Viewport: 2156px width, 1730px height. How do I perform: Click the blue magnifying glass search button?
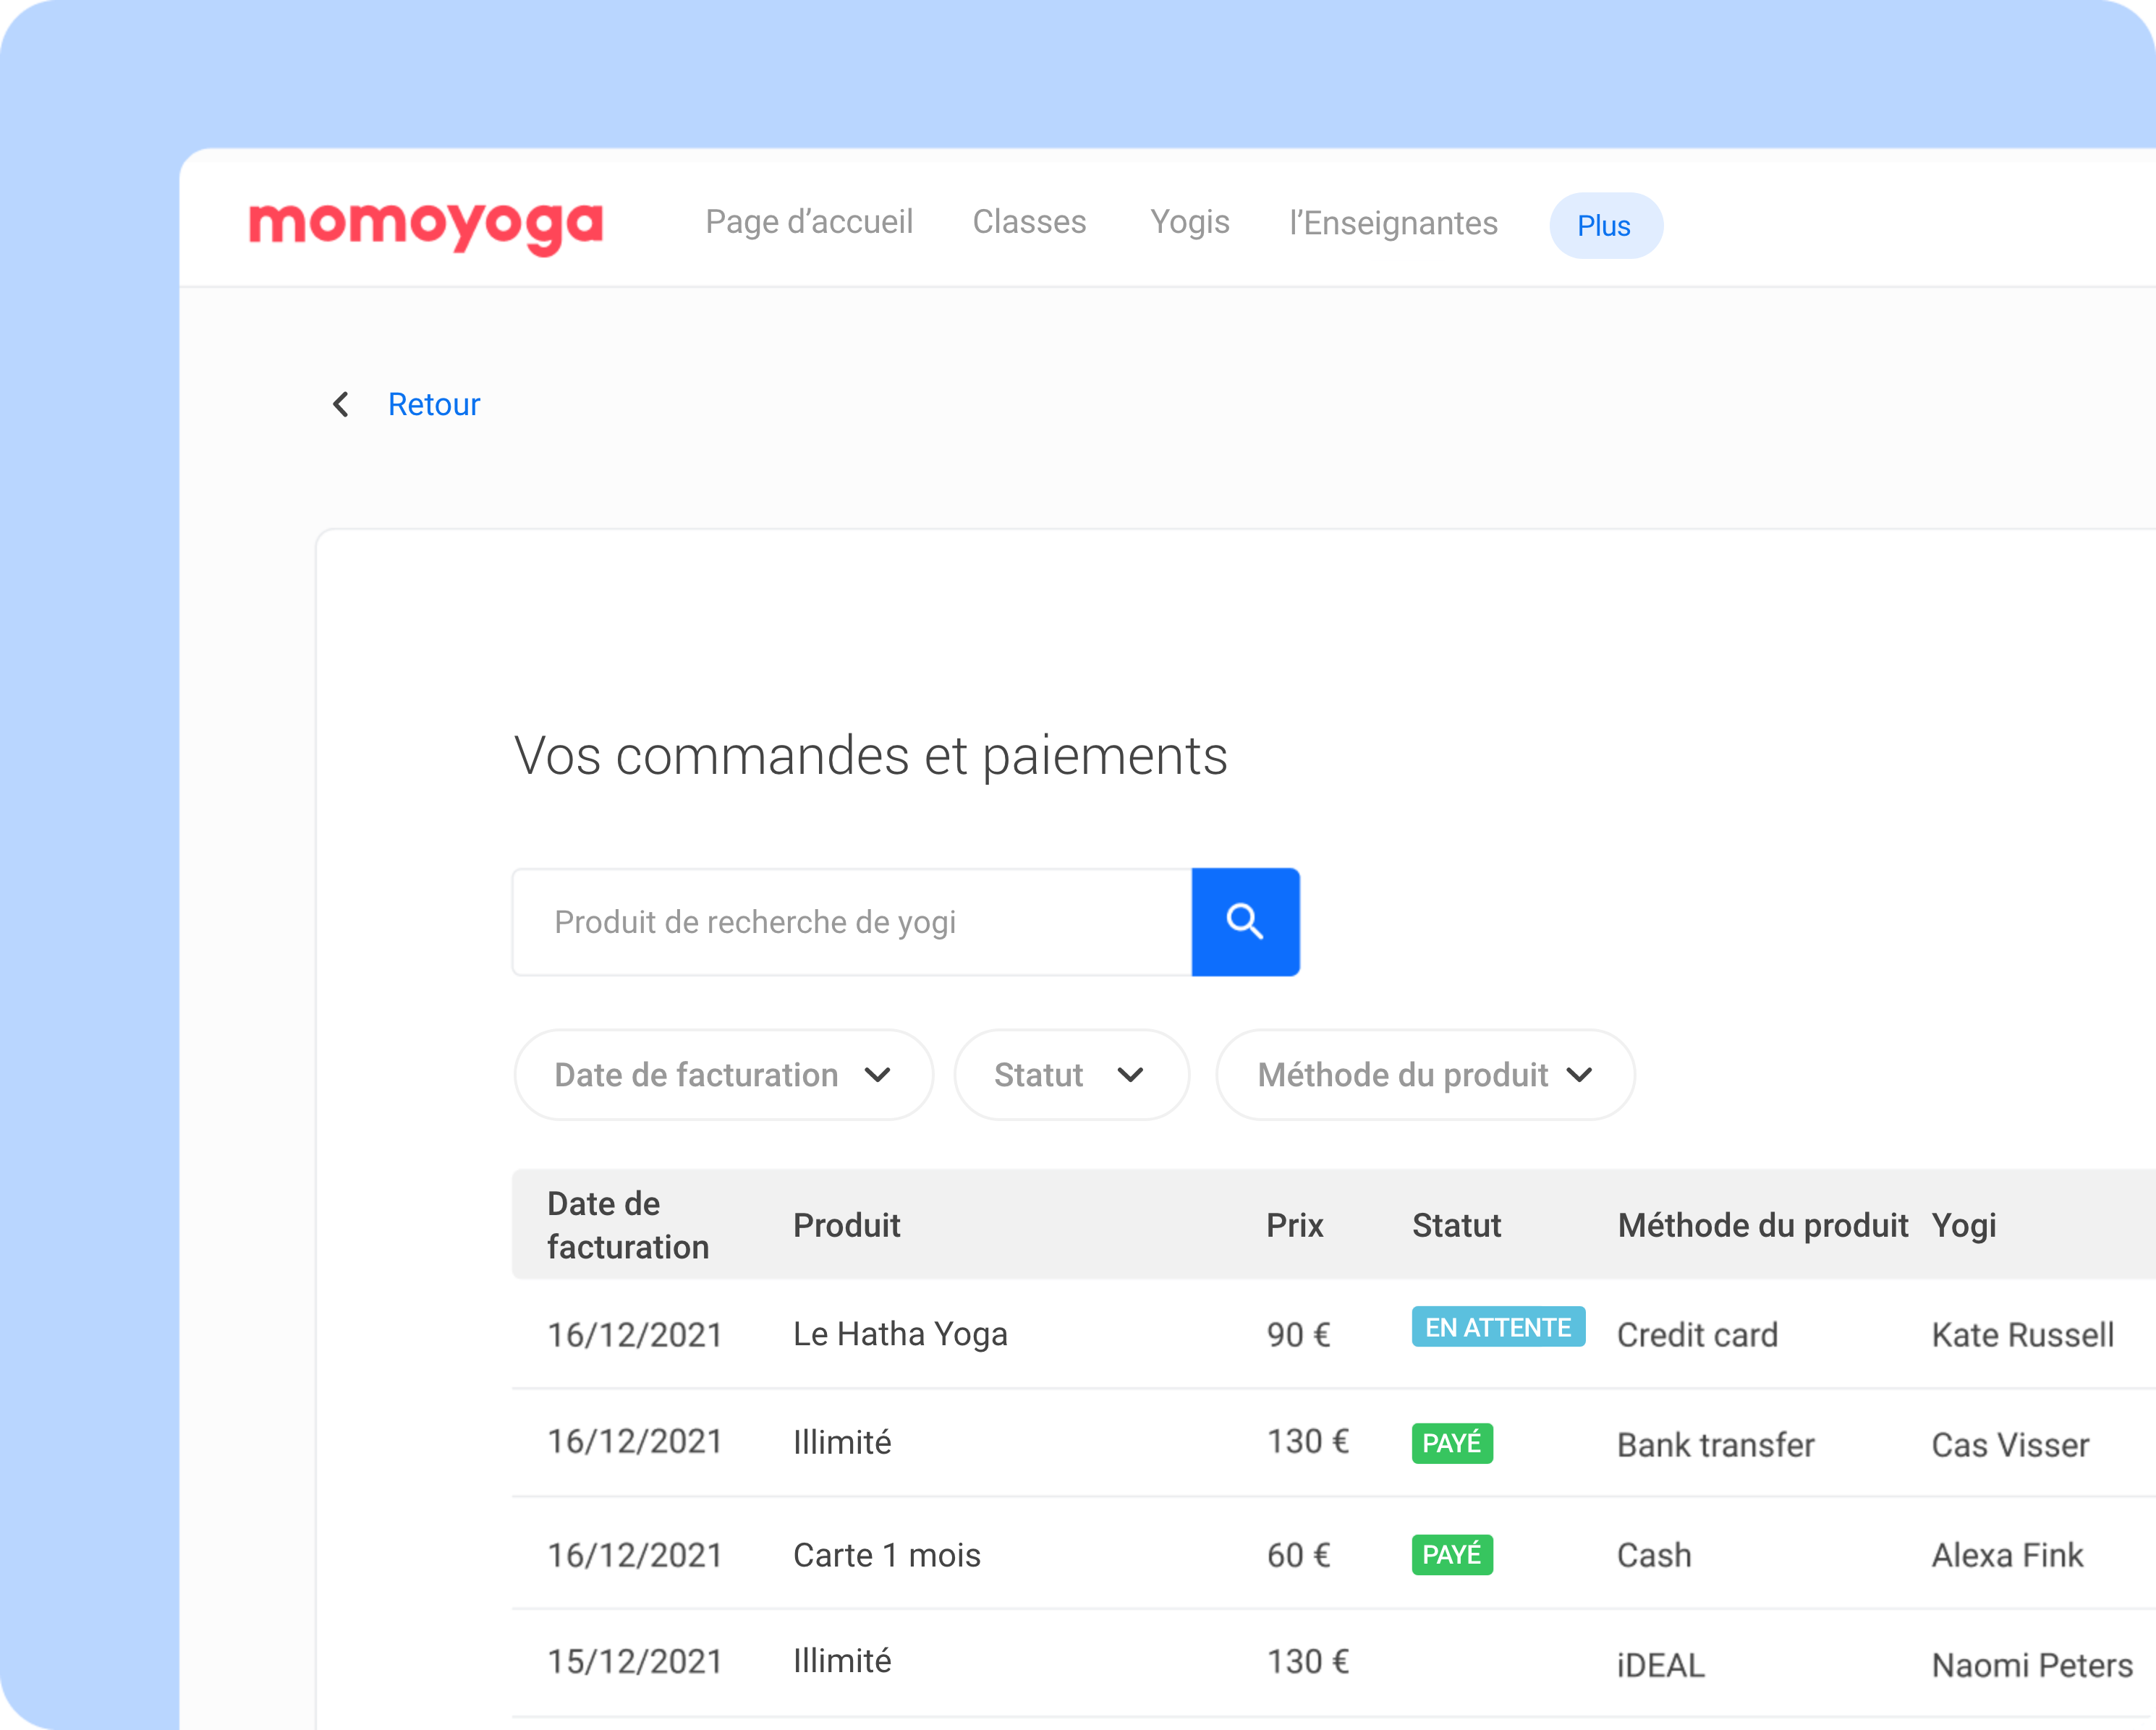[1245, 921]
